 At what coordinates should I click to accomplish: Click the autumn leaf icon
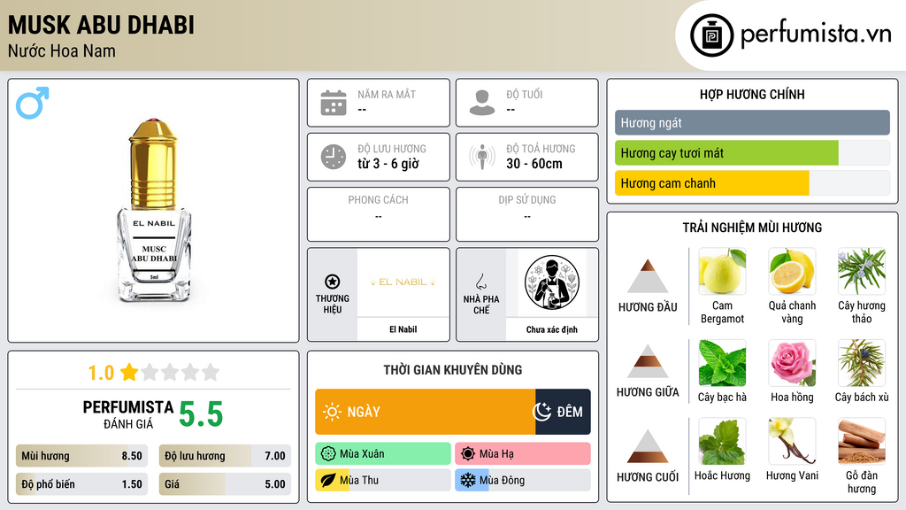point(327,480)
